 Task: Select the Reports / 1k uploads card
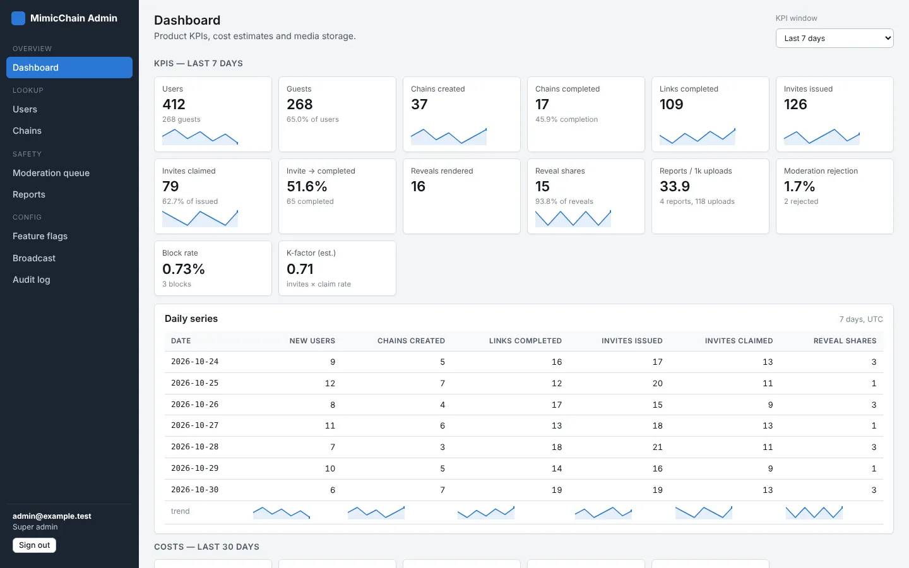tap(710, 196)
